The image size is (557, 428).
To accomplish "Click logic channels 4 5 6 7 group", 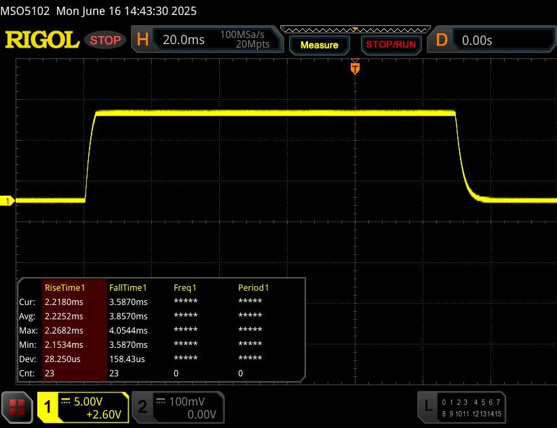I will (487, 402).
